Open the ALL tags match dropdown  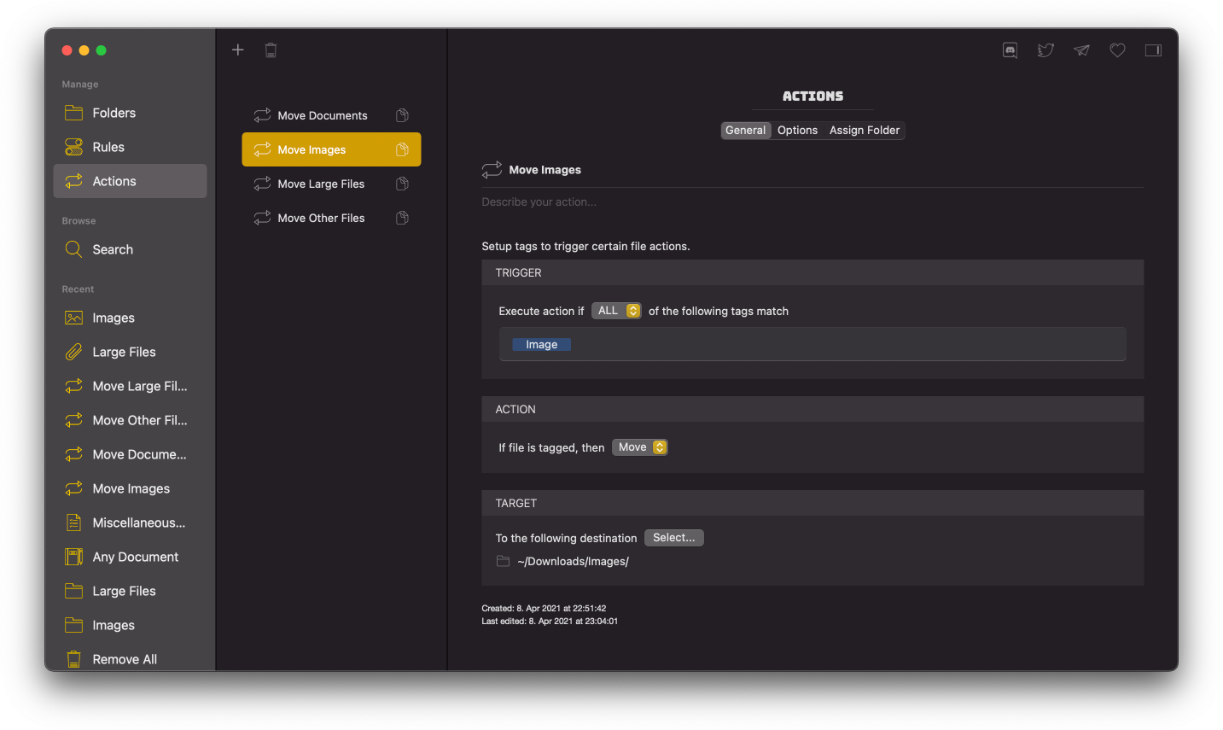[617, 311]
